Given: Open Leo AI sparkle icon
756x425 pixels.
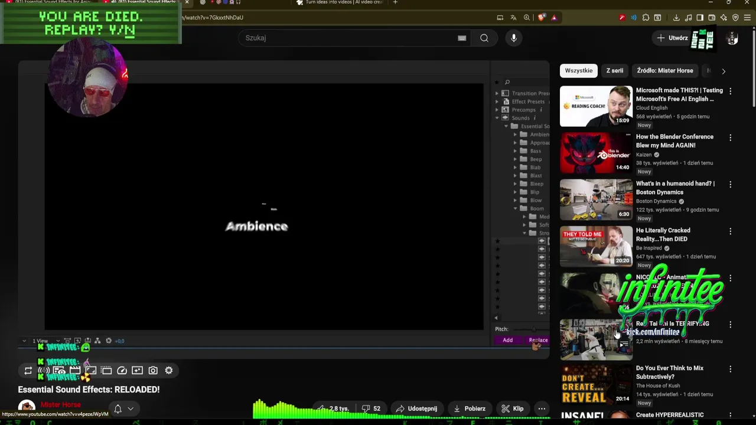Looking at the screenshot, I should coord(724,18).
